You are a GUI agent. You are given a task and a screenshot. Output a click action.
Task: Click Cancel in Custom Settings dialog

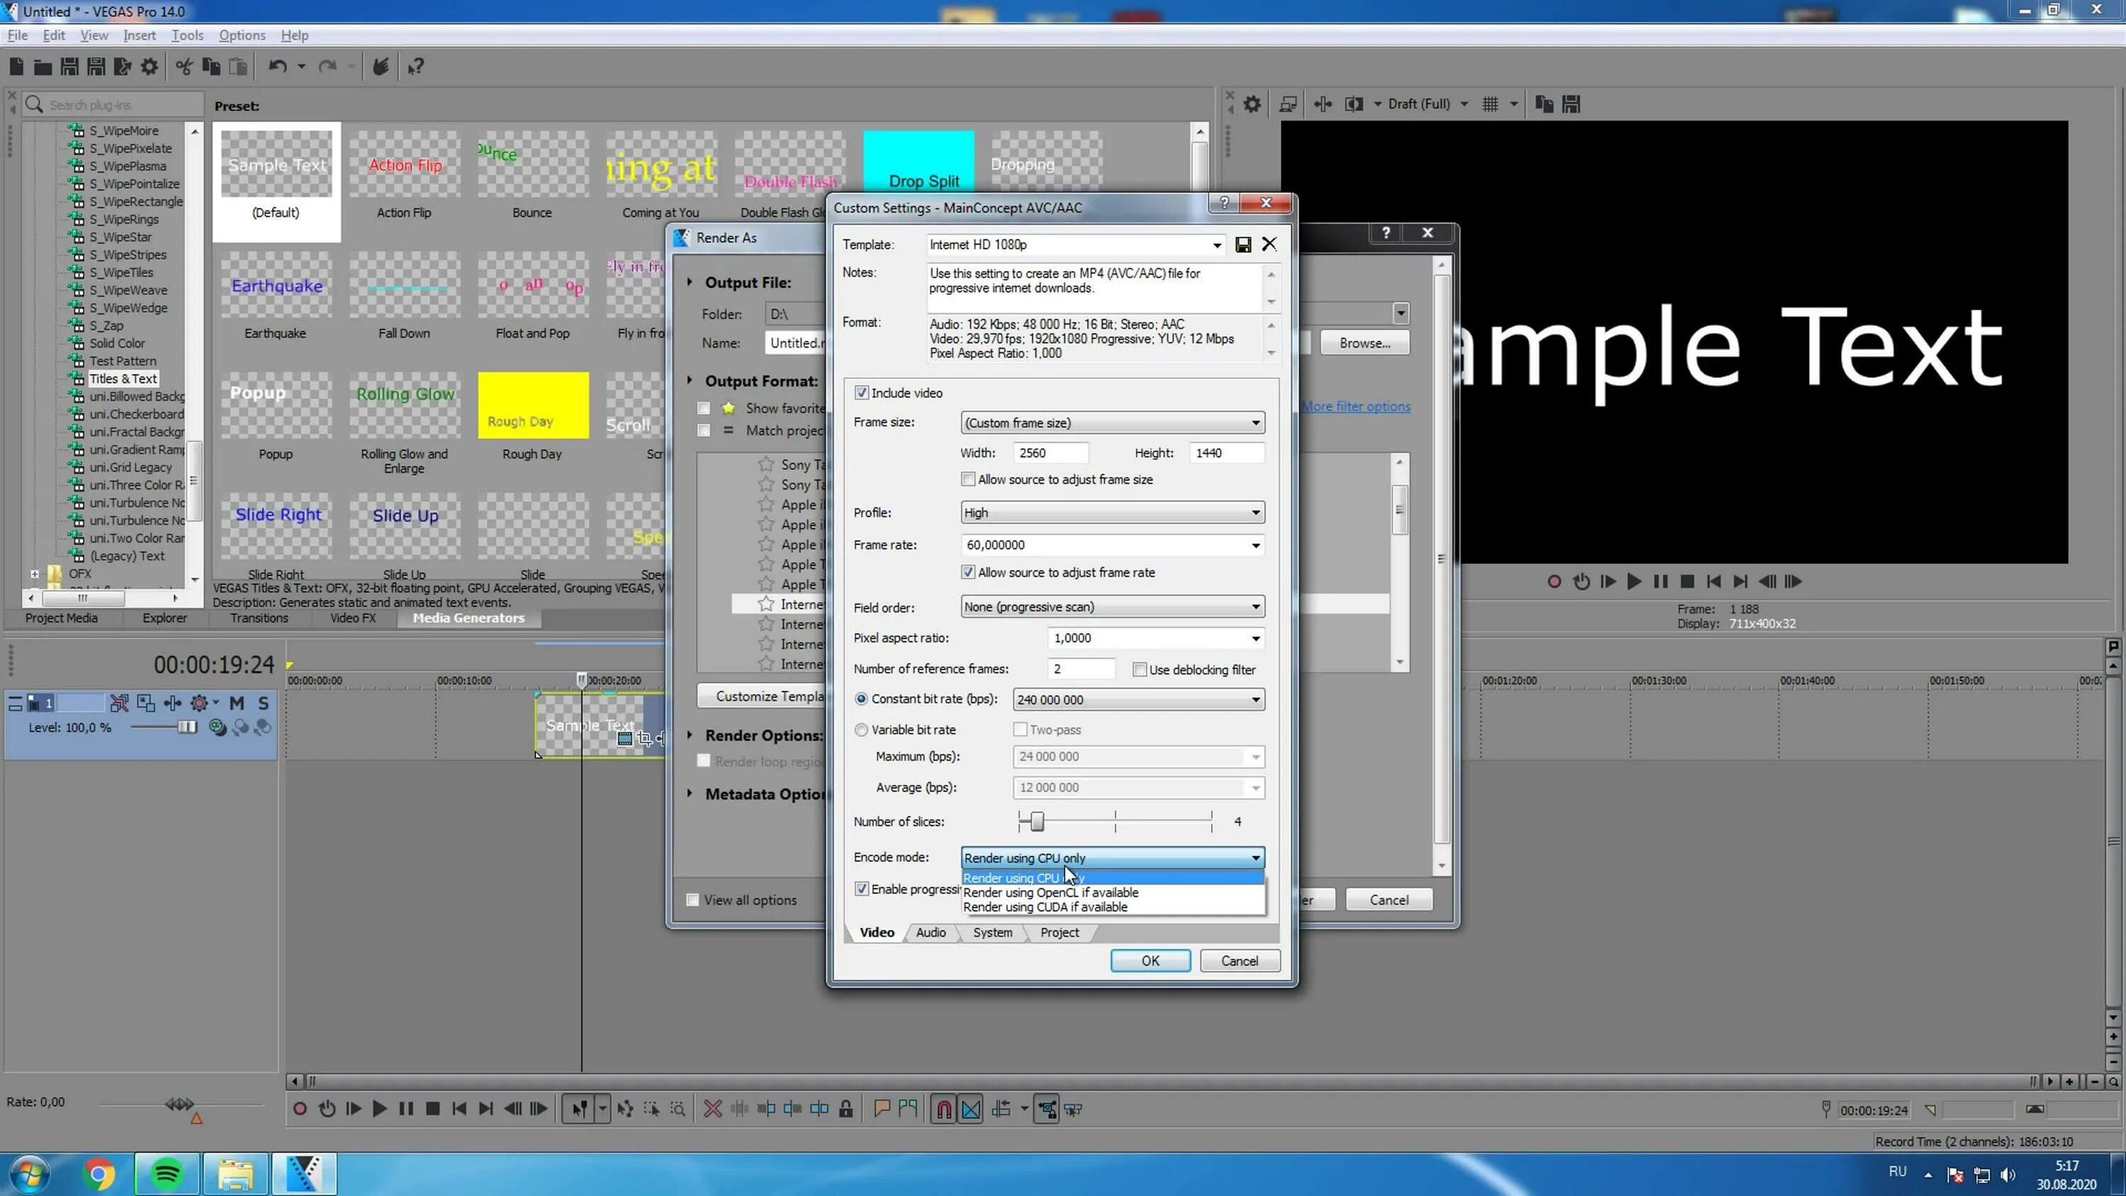(x=1239, y=961)
